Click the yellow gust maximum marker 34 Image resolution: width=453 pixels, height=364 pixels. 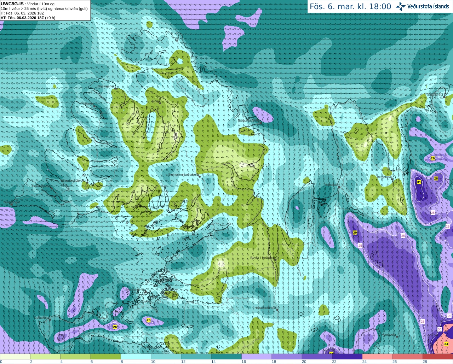pos(446,344)
